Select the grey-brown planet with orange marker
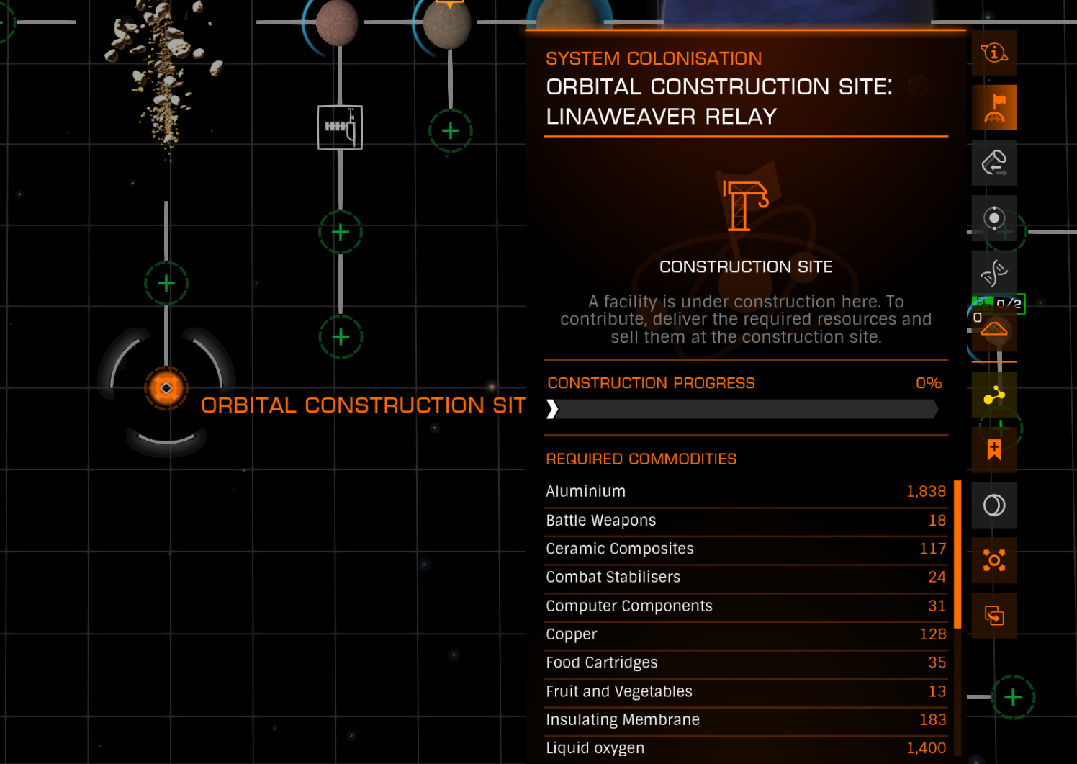 point(447,24)
